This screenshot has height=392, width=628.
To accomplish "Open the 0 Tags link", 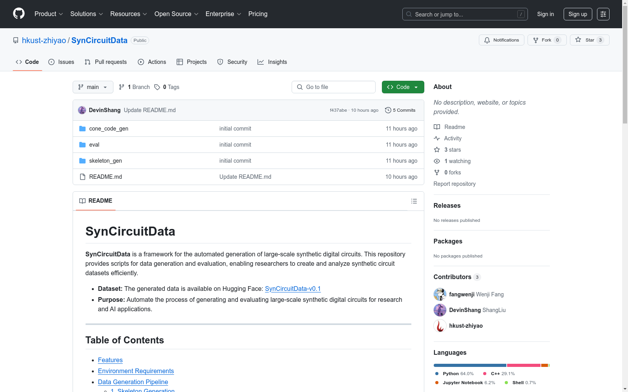I will coord(167,87).
